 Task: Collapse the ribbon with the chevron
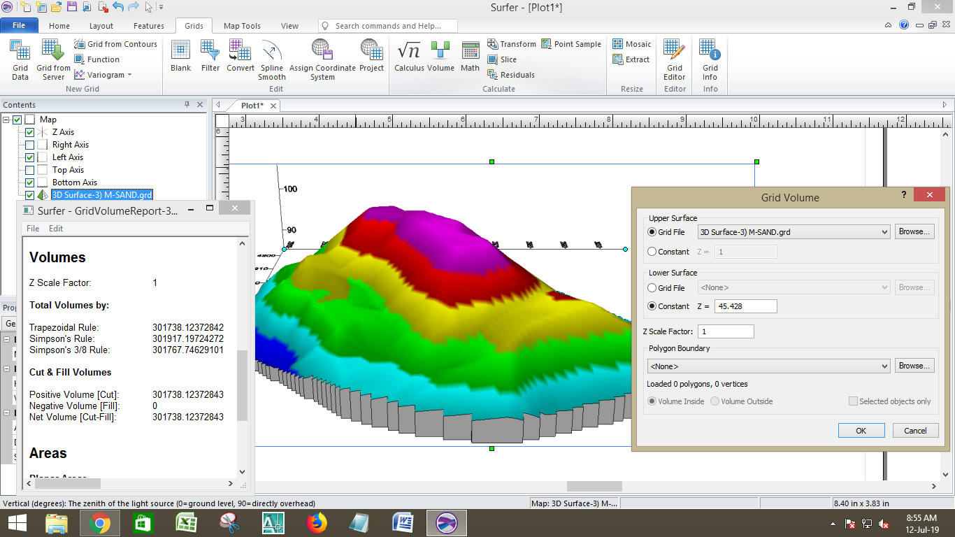pos(889,25)
